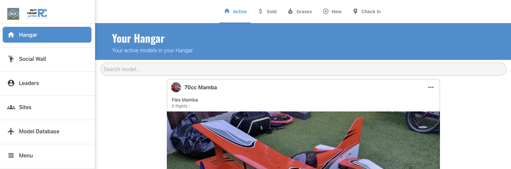Select the Active tab

click(x=235, y=12)
